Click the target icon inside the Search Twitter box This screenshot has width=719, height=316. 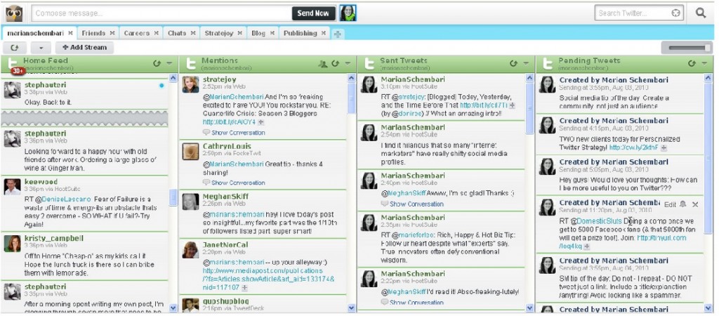[675, 13]
